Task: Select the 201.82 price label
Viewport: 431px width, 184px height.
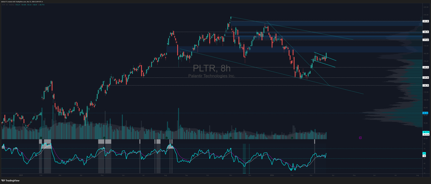Action: click(426, 22)
